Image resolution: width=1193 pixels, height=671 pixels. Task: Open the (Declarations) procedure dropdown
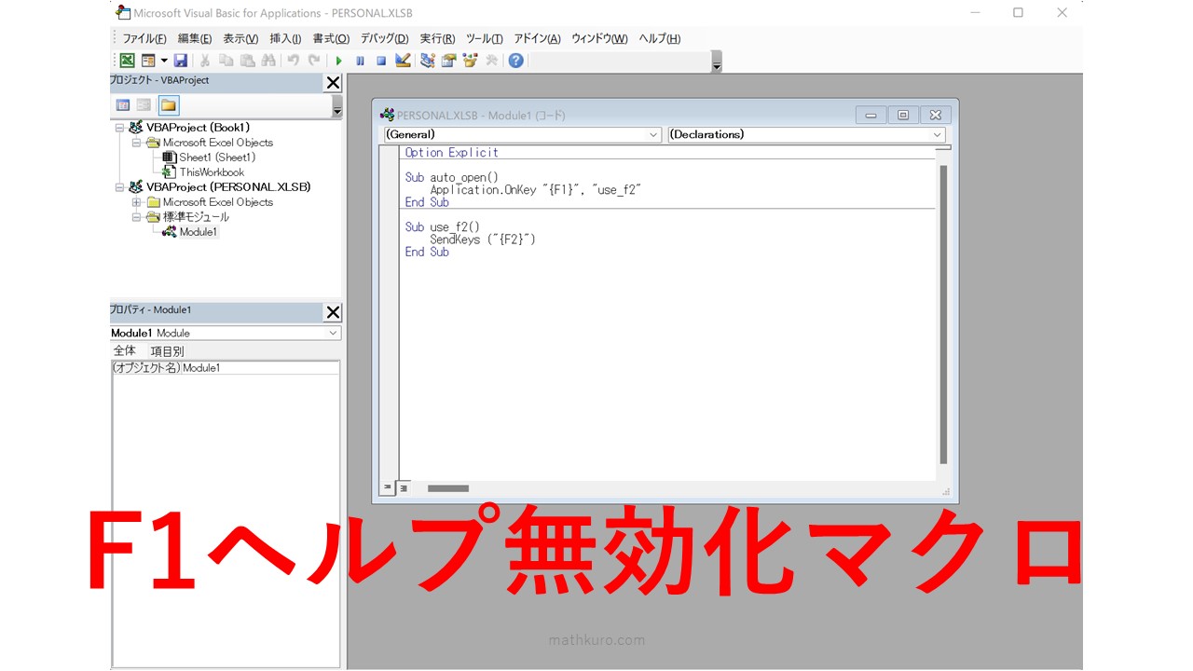coord(938,135)
